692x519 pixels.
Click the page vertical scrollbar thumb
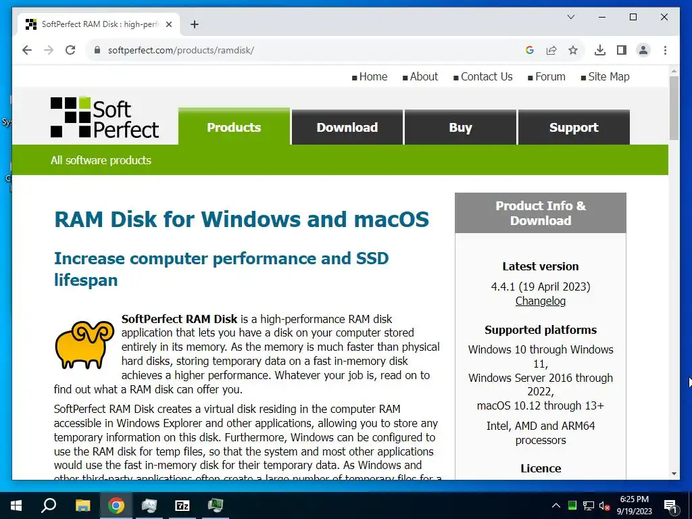coord(674,108)
